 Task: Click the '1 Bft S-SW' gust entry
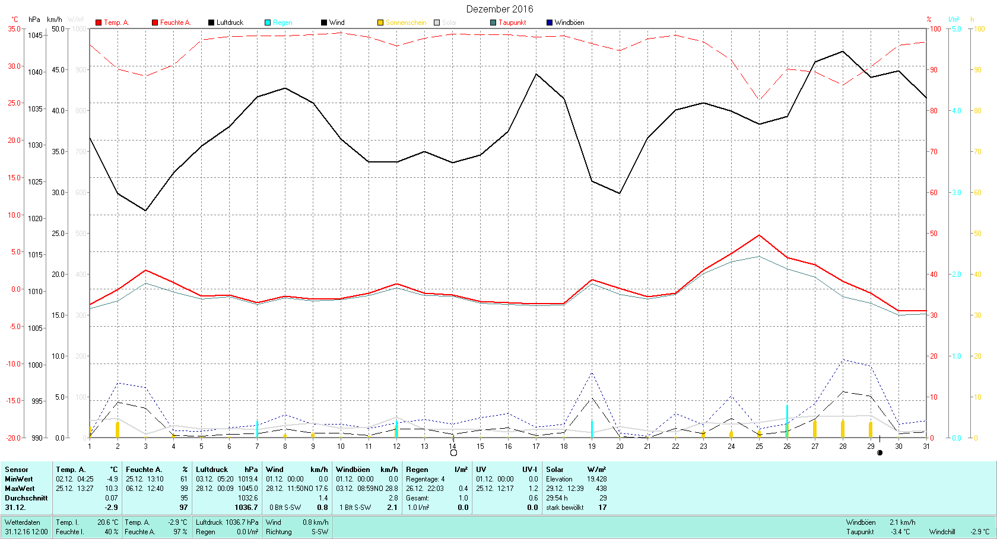[355, 508]
